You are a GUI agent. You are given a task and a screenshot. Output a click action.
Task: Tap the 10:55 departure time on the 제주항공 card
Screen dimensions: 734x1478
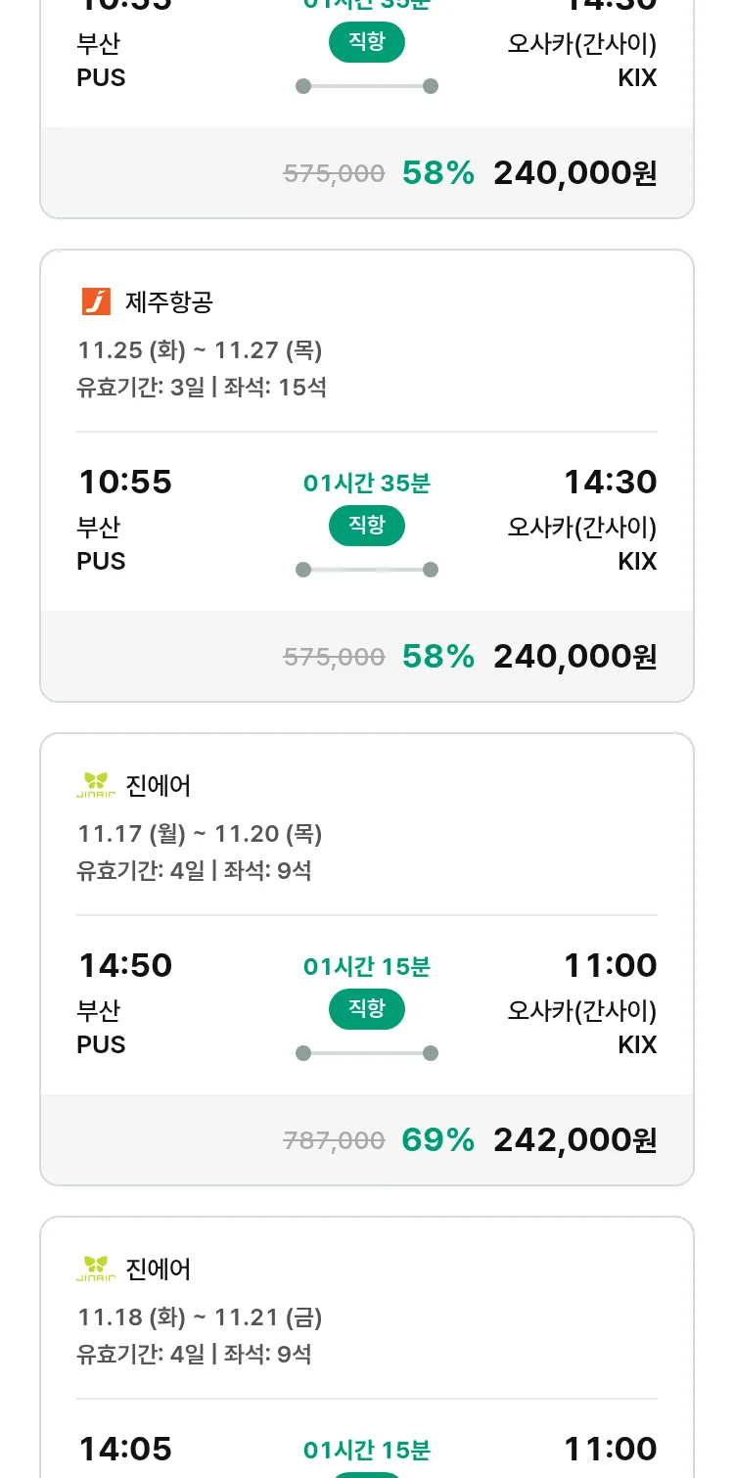pyautogui.click(x=125, y=482)
